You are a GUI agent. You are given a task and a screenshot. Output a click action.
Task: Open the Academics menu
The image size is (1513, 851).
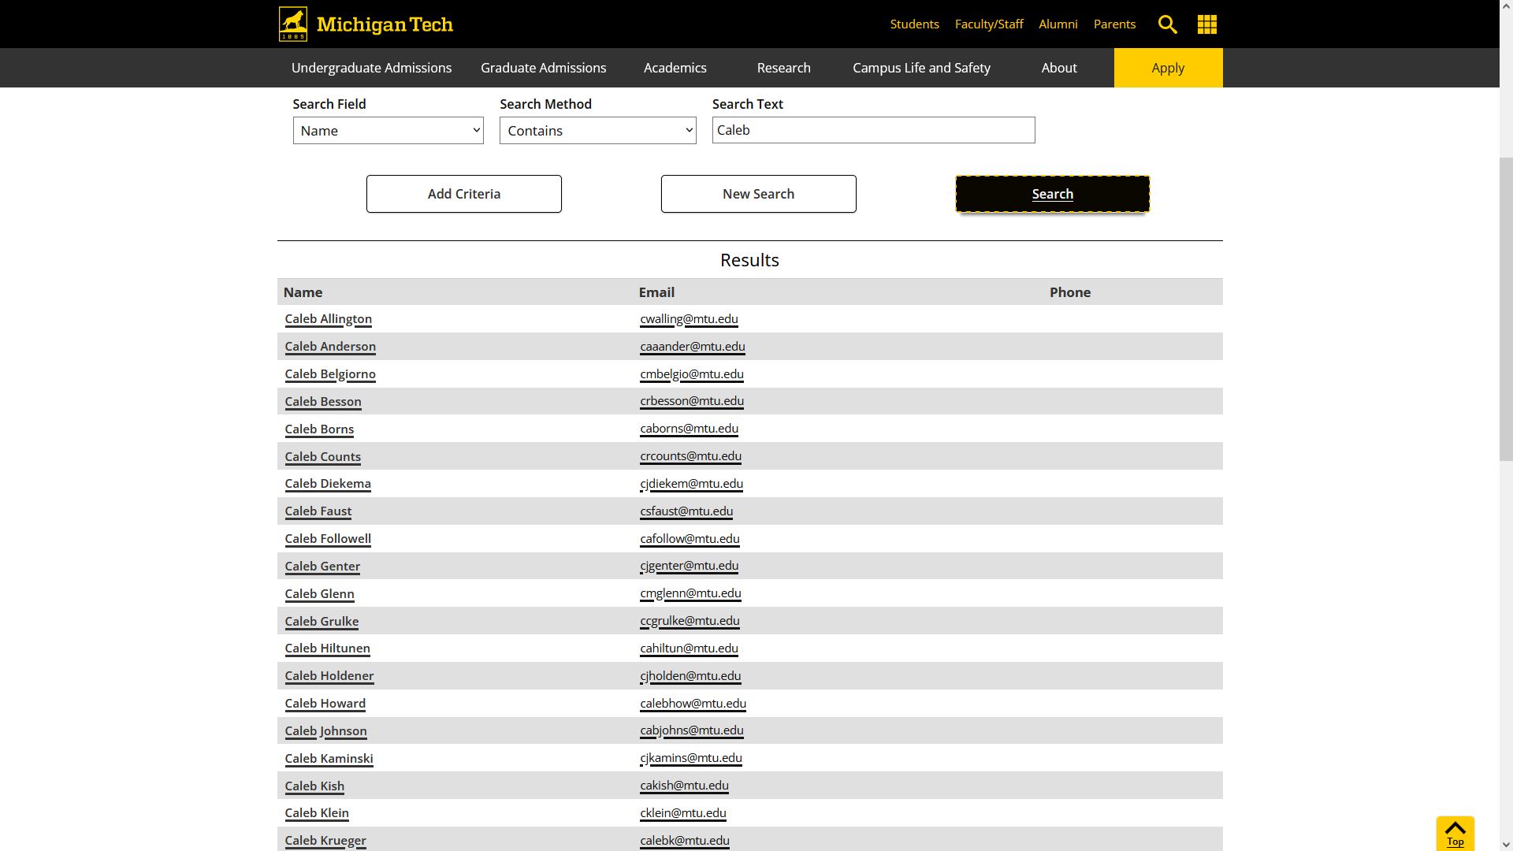(675, 68)
